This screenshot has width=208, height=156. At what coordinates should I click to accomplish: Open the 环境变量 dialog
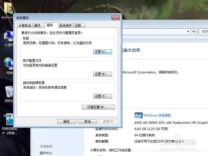98,107
